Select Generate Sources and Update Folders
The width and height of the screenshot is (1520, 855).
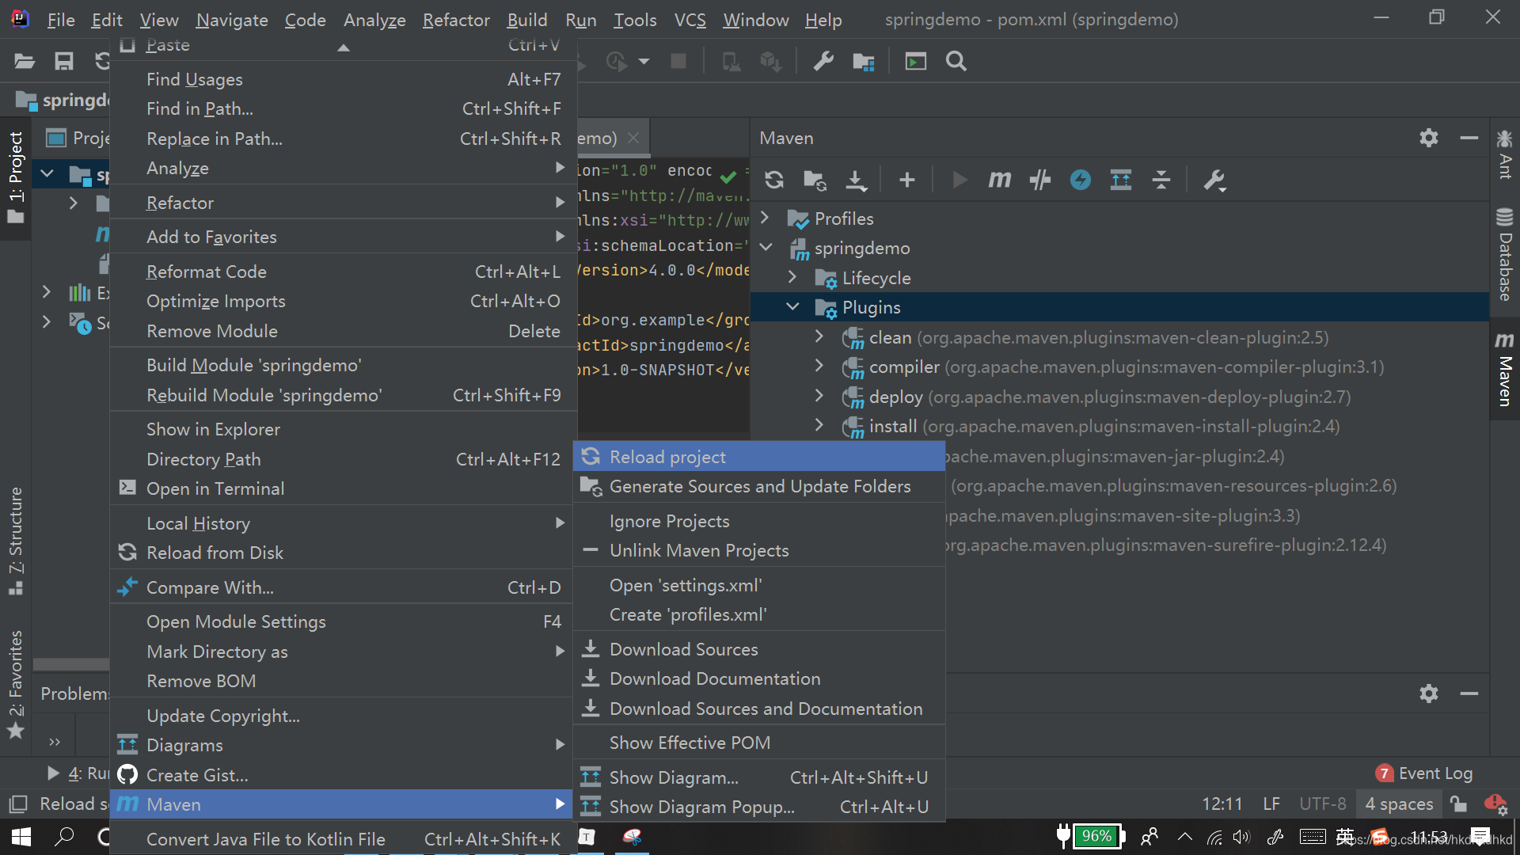(760, 487)
